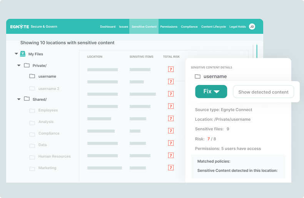Collapse the My Files tree node
The image size is (304, 198).
tap(16, 54)
